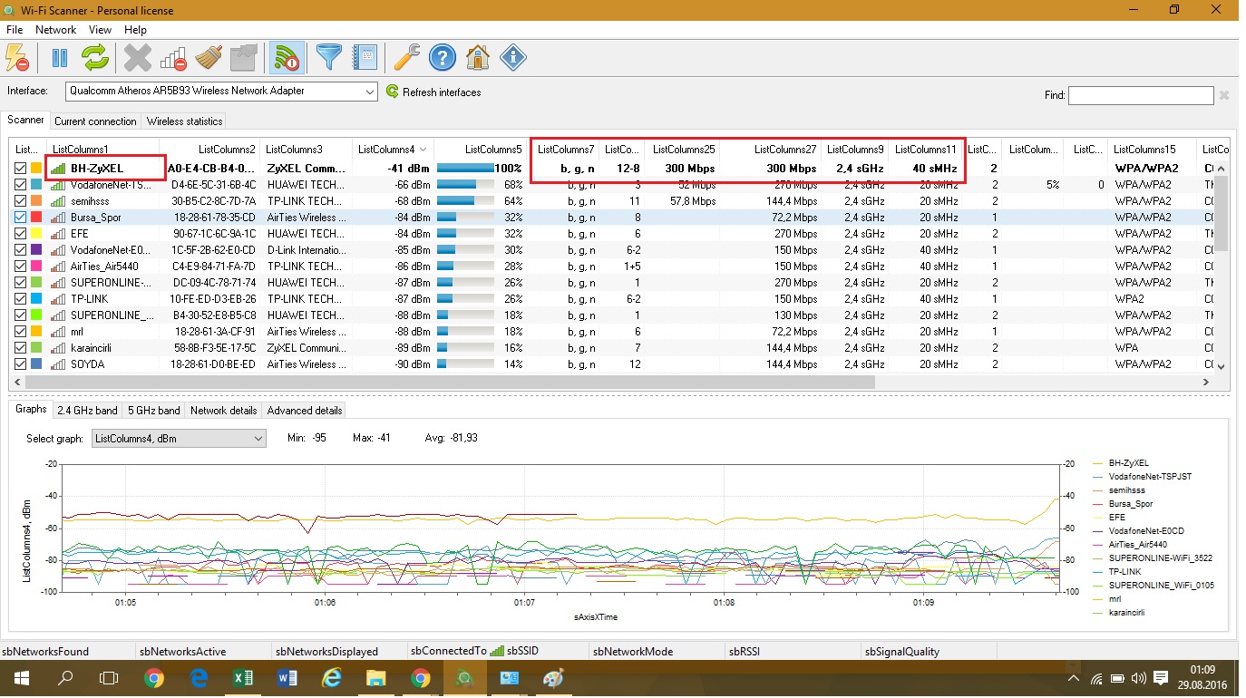Open the Interface adapter dropdown
This screenshot has height=698, width=1246.
[221, 92]
